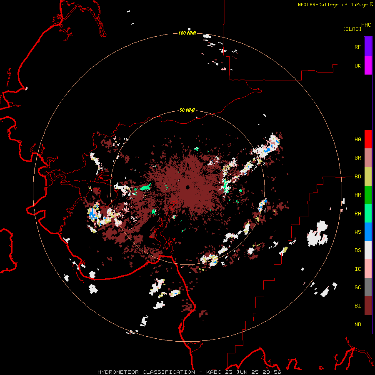375x375 pixels.
Task: Click the 'BI' legend label
Action: pos(357,306)
